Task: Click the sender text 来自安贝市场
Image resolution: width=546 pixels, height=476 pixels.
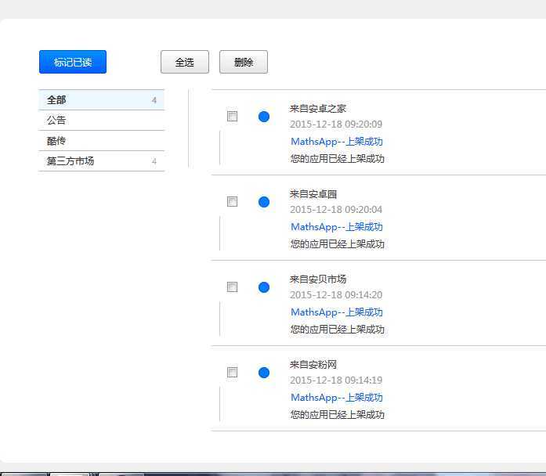Action: [x=318, y=279]
